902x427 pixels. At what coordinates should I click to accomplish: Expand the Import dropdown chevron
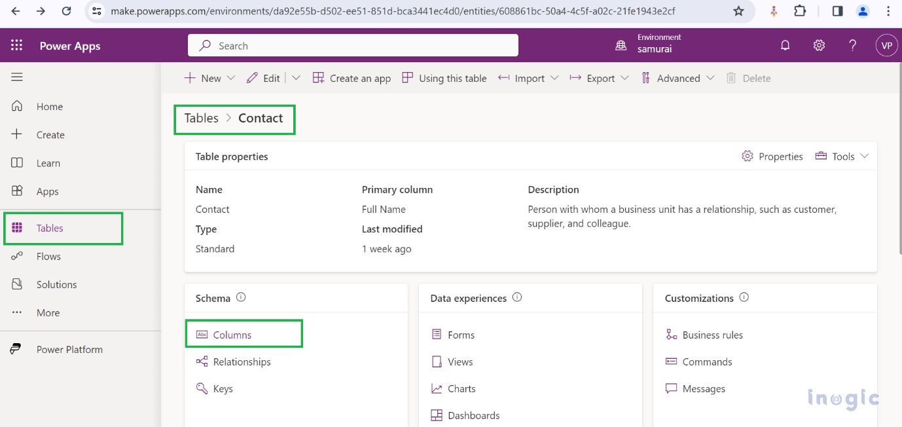(554, 78)
